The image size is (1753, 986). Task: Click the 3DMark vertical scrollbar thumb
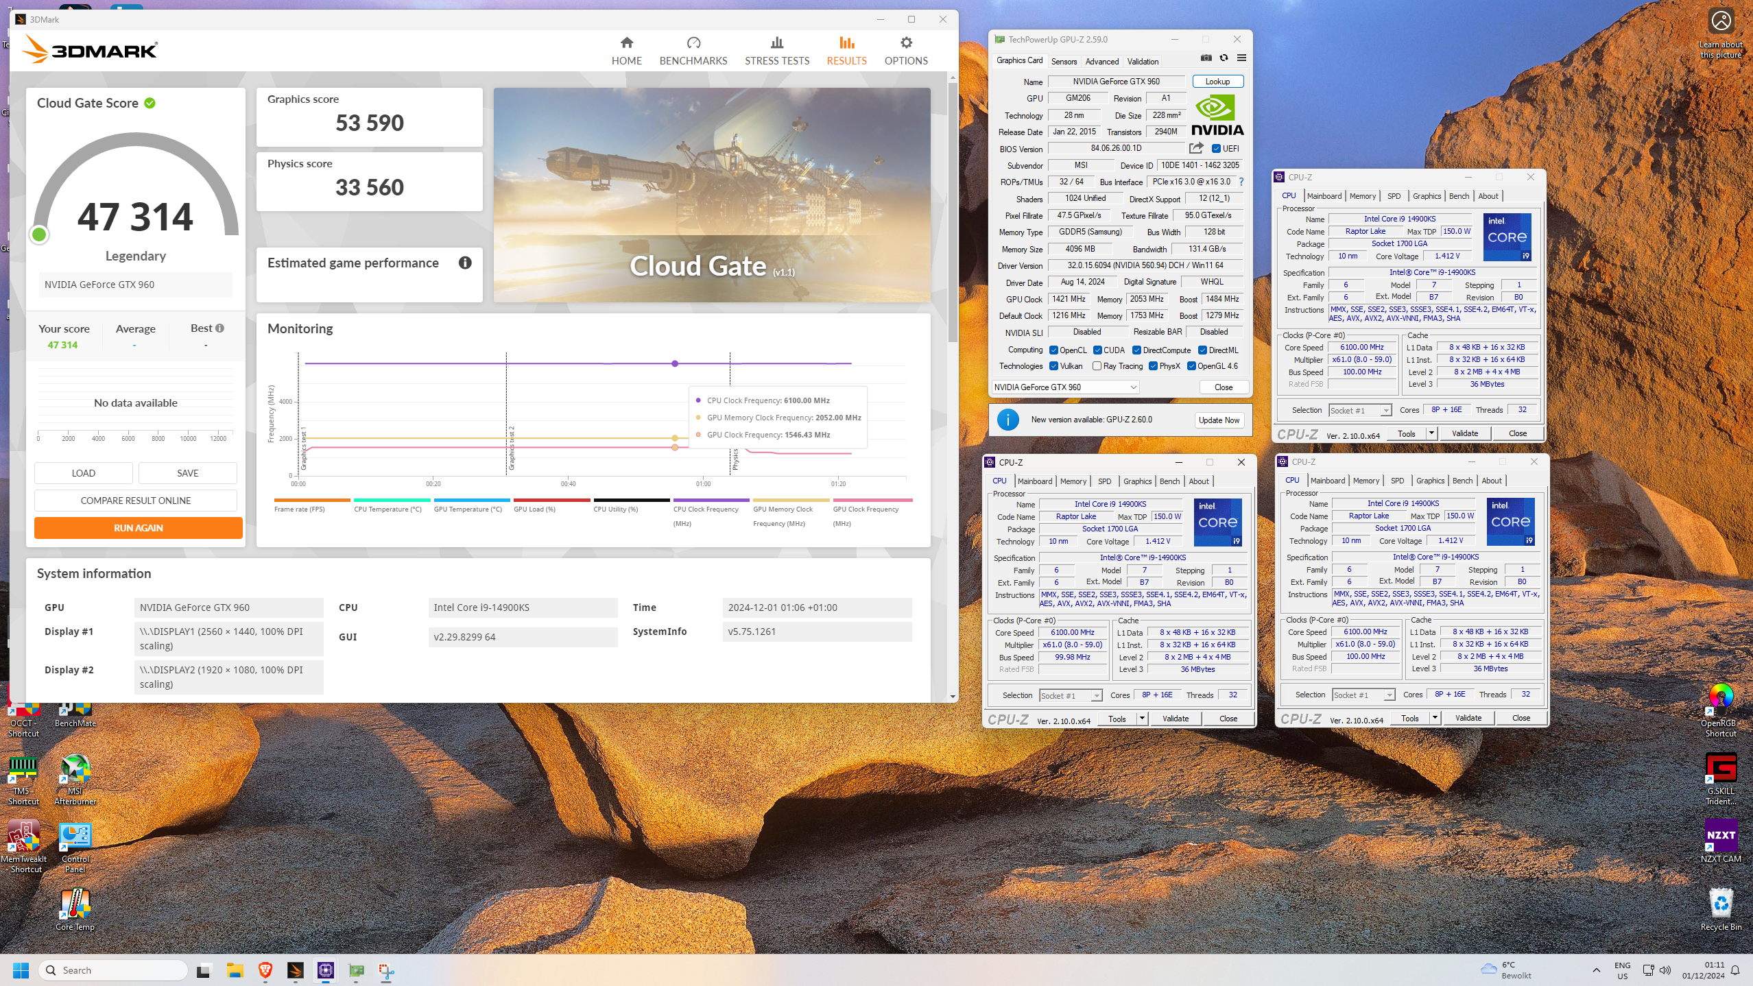point(953,213)
